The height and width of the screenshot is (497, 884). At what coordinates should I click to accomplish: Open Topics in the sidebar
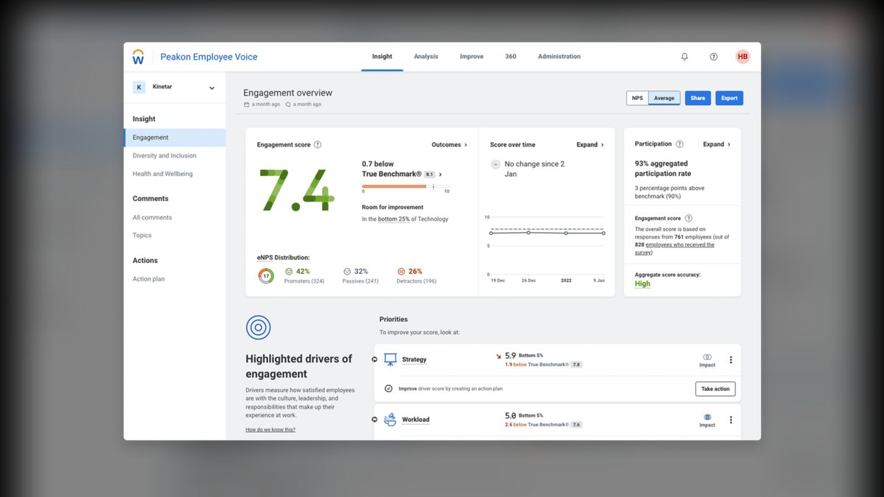tap(142, 236)
